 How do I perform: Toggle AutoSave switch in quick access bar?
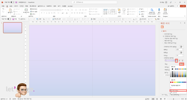9,19
